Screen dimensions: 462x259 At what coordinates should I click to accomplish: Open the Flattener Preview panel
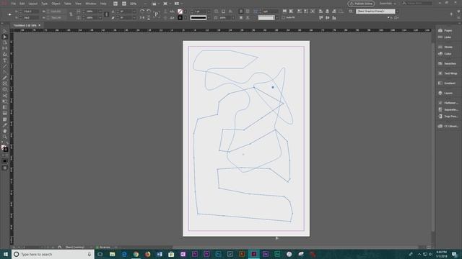(x=448, y=103)
